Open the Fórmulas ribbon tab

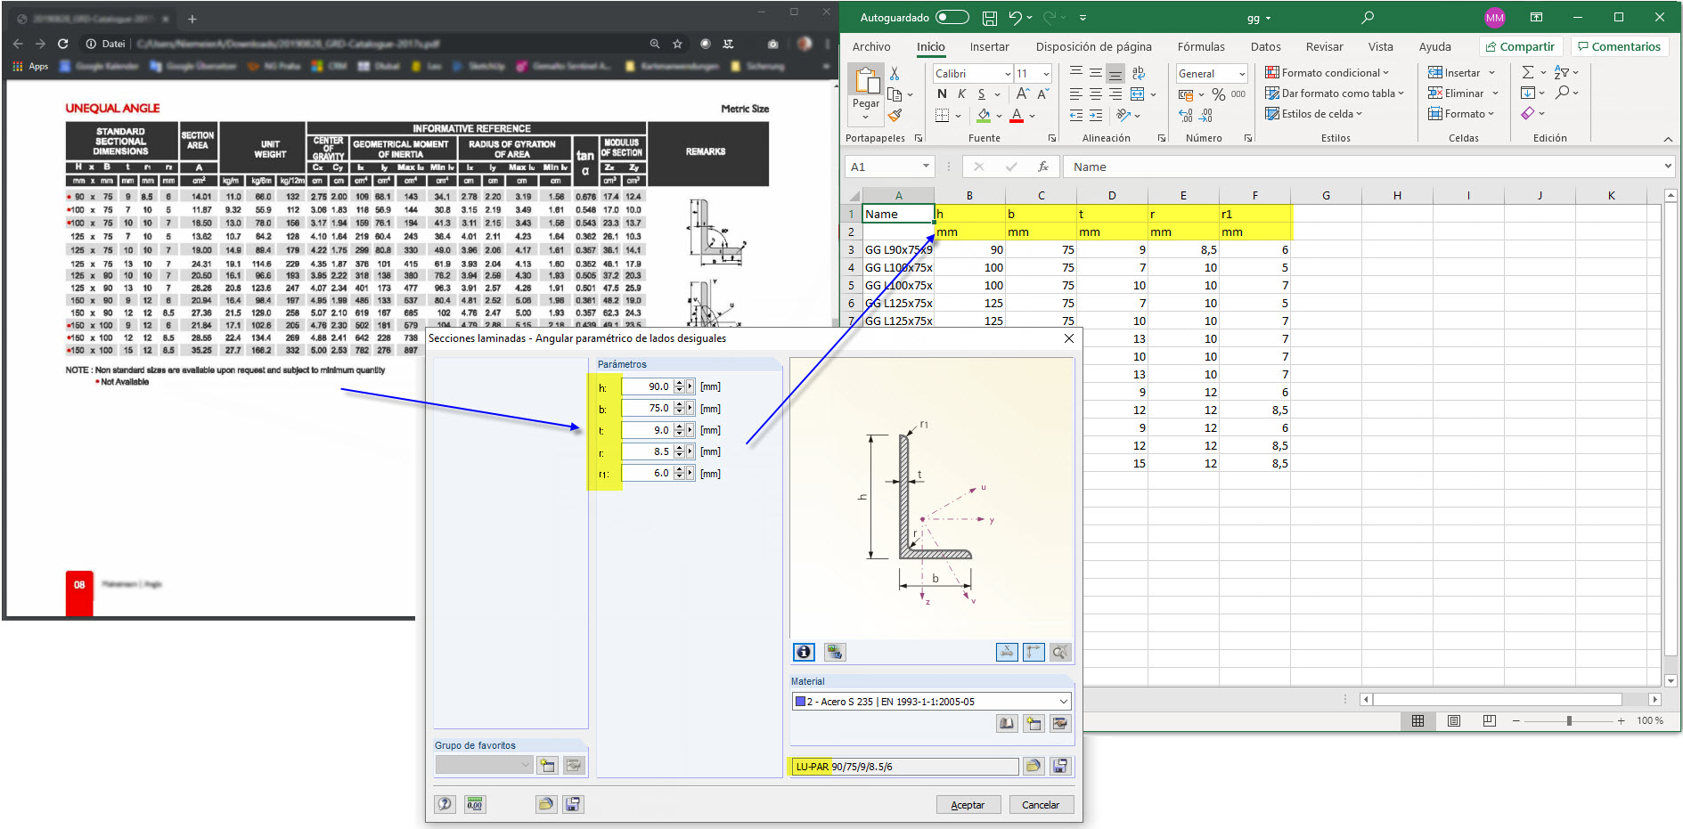[x=1200, y=47]
